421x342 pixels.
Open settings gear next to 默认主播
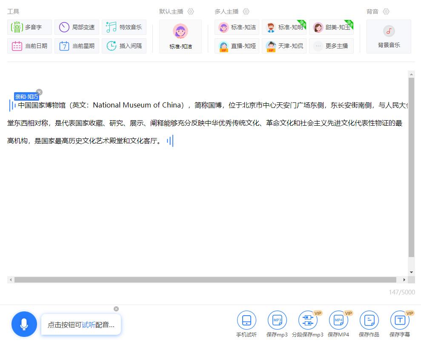click(x=191, y=11)
